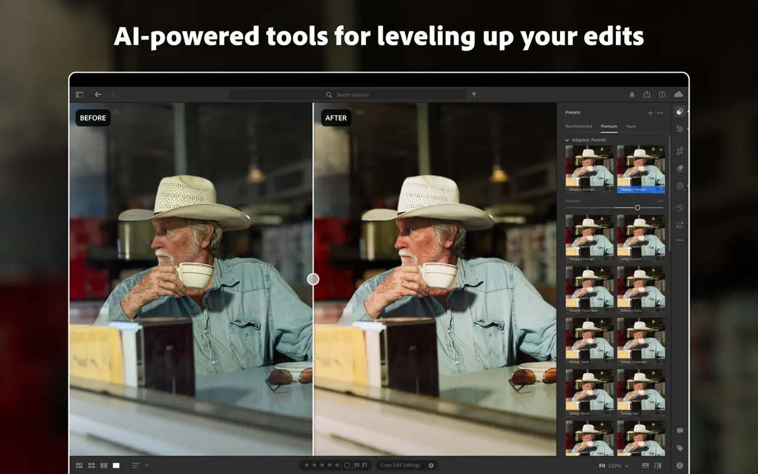Open the comments speech bubble icon
The width and height of the screenshot is (758, 474).
[x=680, y=431]
